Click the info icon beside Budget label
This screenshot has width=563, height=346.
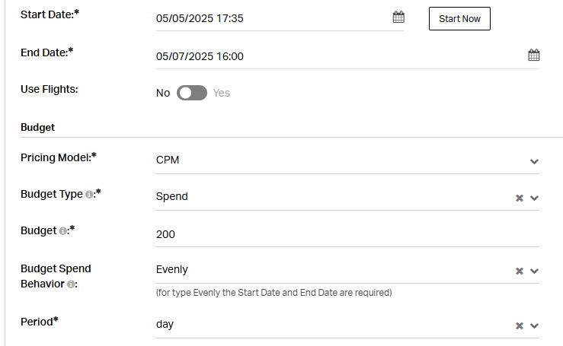[x=62, y=231]
